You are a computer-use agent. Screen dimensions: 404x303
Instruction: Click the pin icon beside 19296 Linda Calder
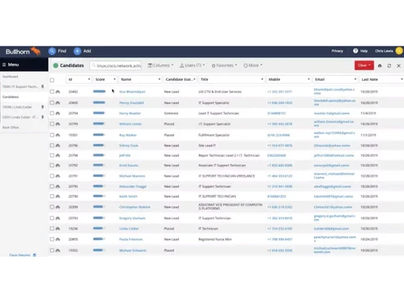(42, 107)
